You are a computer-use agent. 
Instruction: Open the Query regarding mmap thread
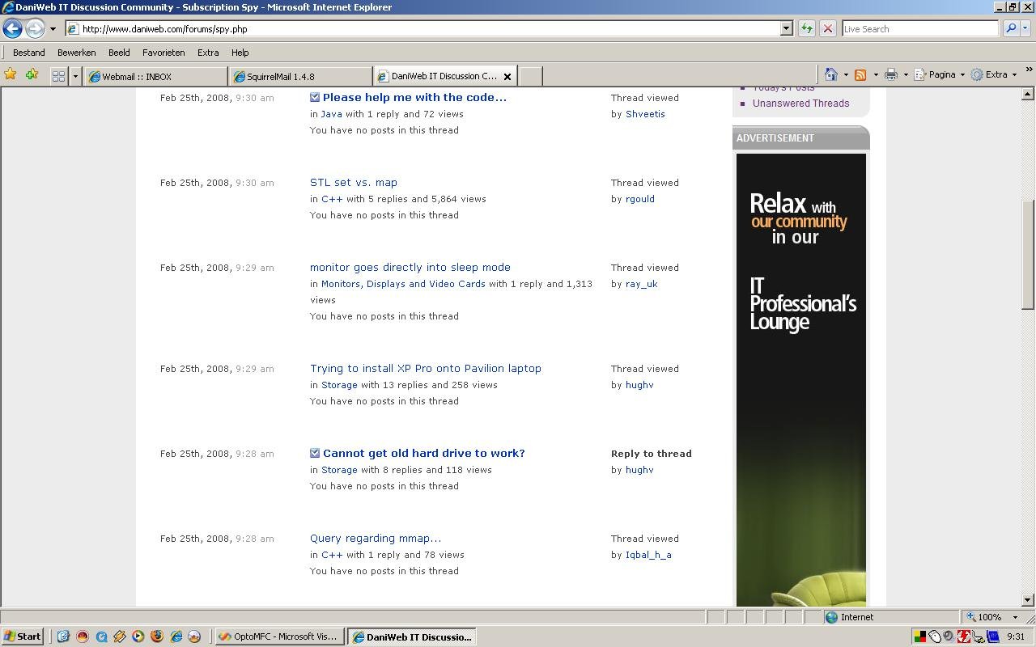tap(376, 539)
